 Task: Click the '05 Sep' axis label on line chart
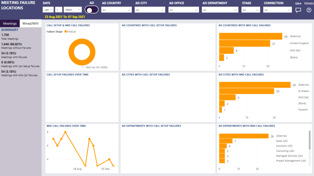[x=105, y=169]
